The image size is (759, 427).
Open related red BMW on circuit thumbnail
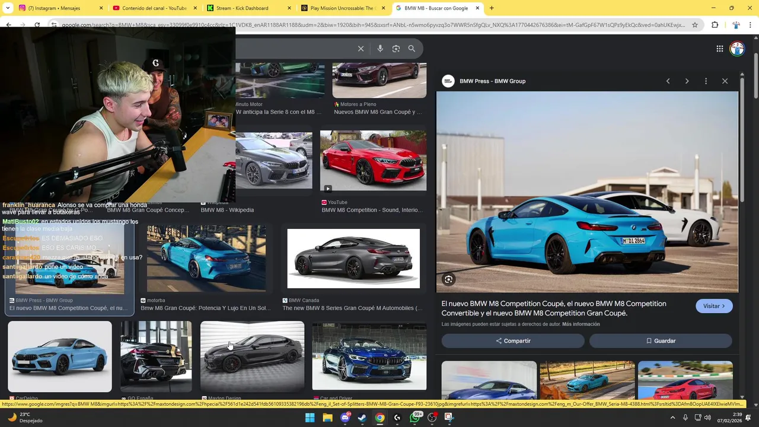click(685, 380)
